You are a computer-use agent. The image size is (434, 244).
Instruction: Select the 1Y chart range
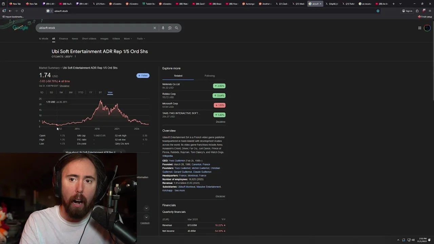point(91,93)
